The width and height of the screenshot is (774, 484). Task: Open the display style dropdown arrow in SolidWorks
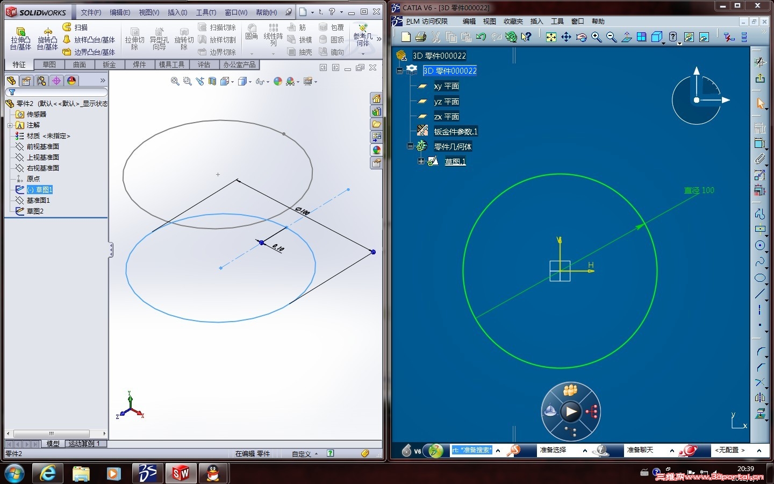tap(250, 82)
